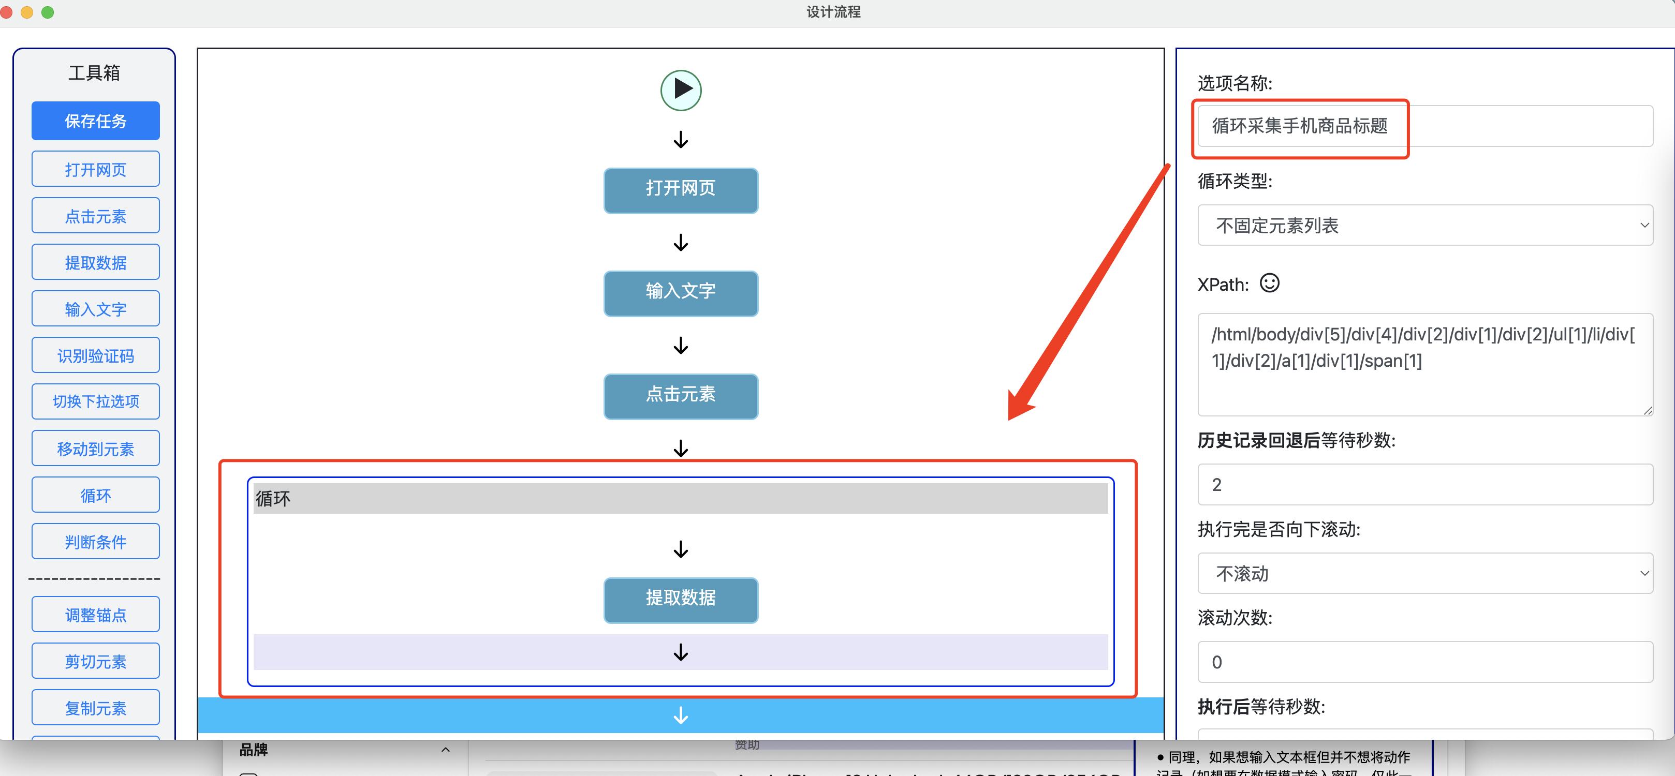Viewport: 1675px width, 776px height.
Task: Click 识别验证码 toolbox button
Action: [x=96, y=355]
